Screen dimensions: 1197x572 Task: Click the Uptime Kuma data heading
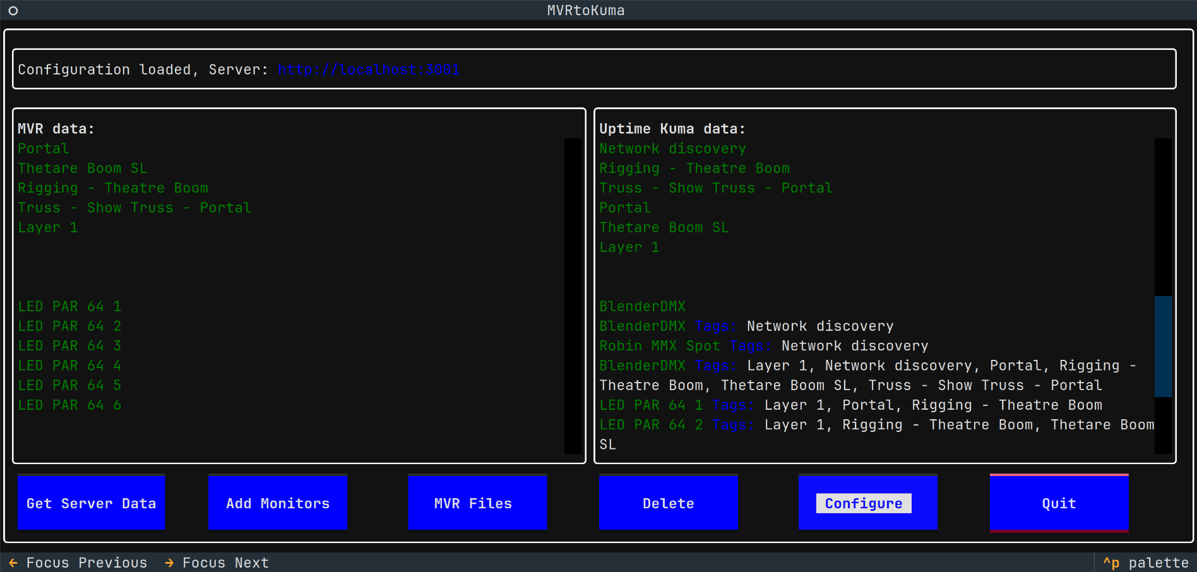pyautogui.click(x=672, y=129)
